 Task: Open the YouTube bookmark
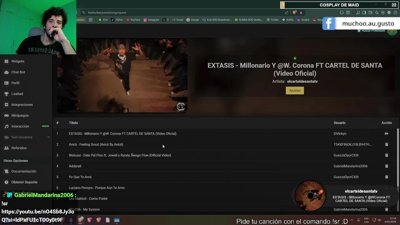pos(133,20)
